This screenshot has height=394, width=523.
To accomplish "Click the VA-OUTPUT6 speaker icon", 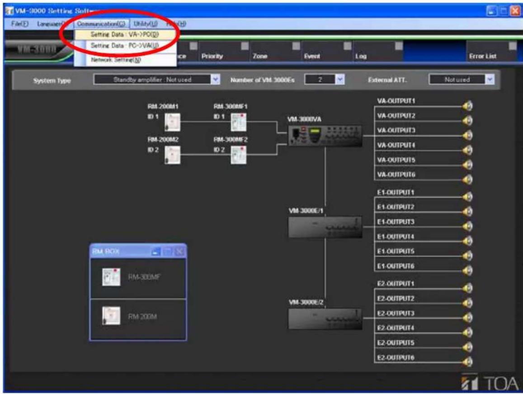I will click(x=468, y=180).
